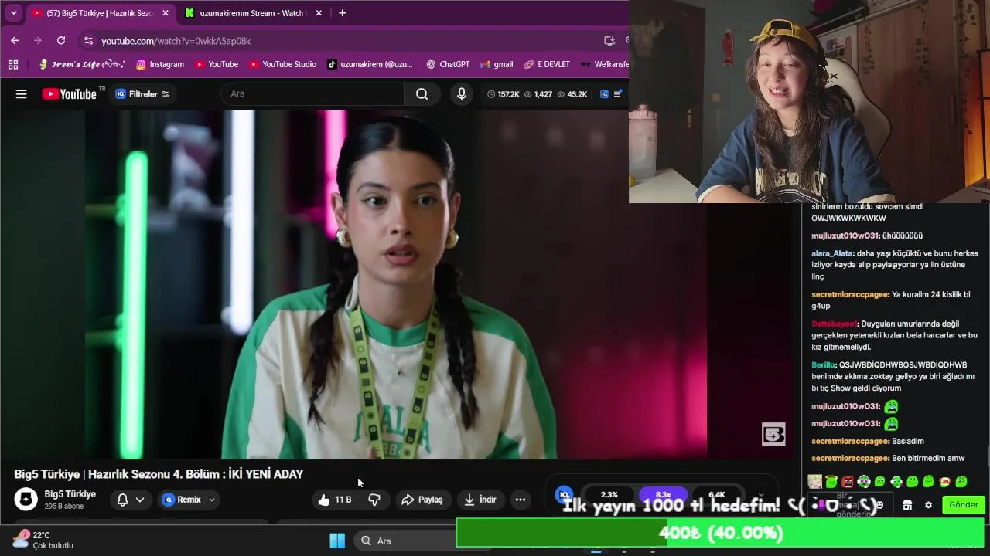
Task: Open the gmail bookmark
Action: 497,64
